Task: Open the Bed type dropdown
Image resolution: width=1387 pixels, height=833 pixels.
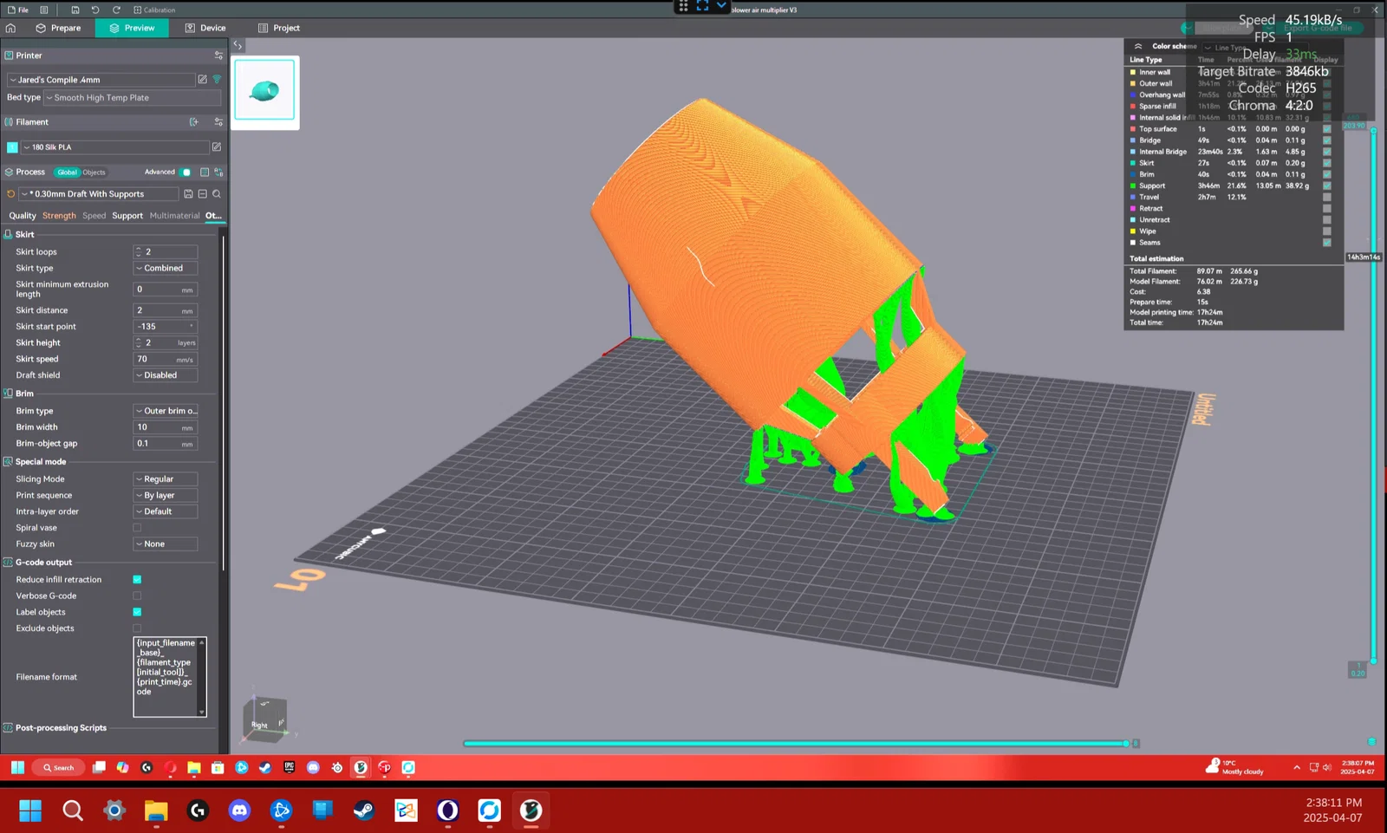Action: (x=132, y=98)
